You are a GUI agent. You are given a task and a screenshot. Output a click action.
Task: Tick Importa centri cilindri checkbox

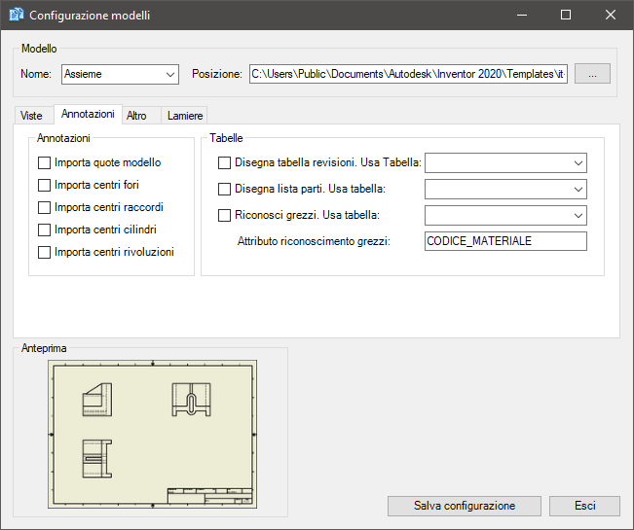(x=44, y=230)
